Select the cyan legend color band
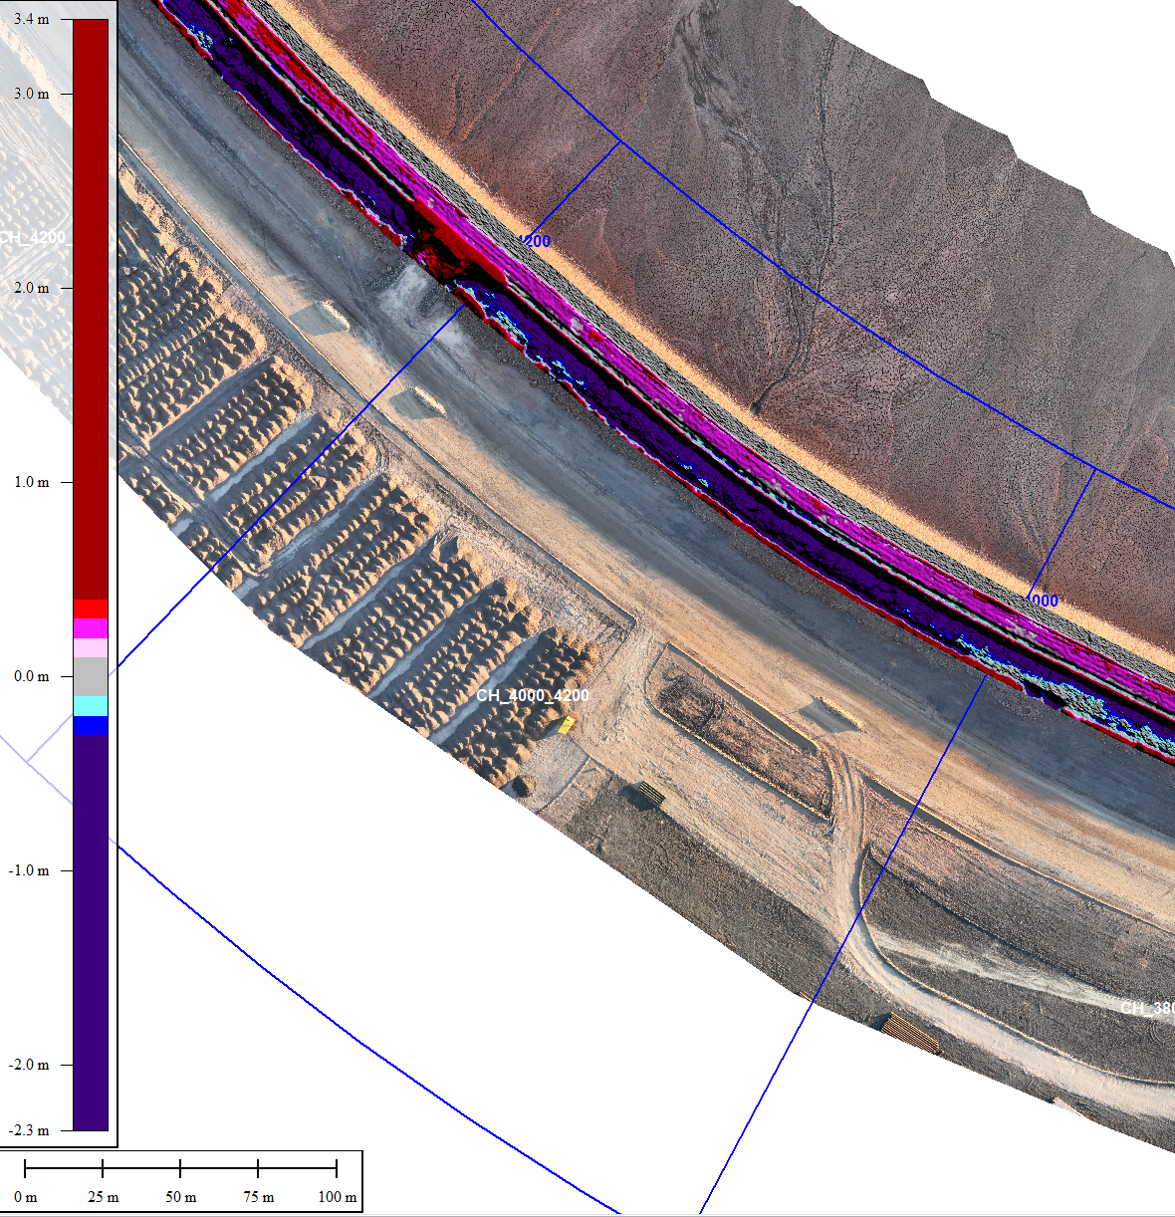Image resolution: width=1175 pixels, height=1217 pixels. [x=91, y=707]
